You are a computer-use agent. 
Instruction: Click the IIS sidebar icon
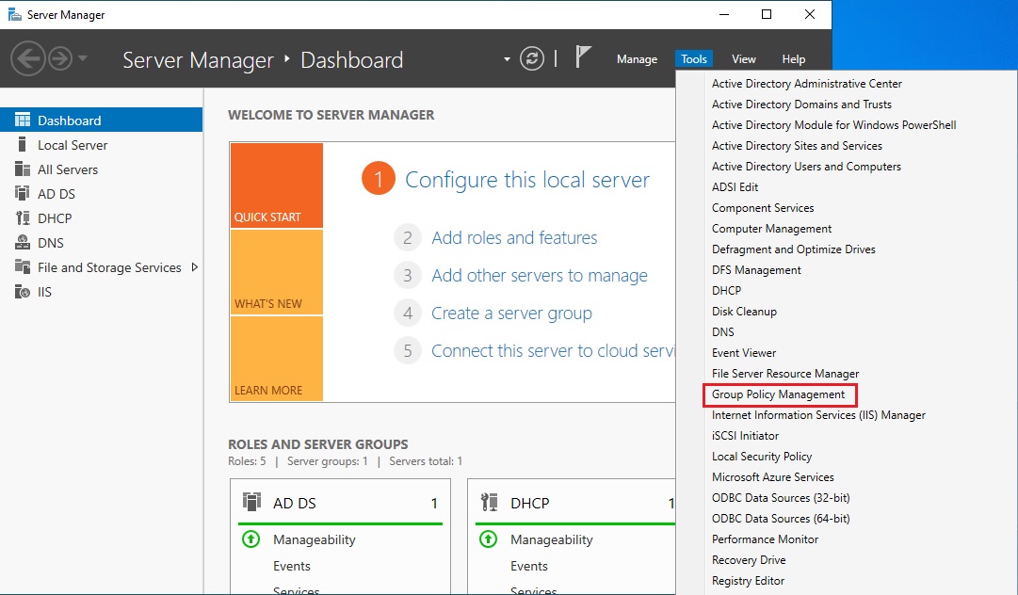click(22, 292)
